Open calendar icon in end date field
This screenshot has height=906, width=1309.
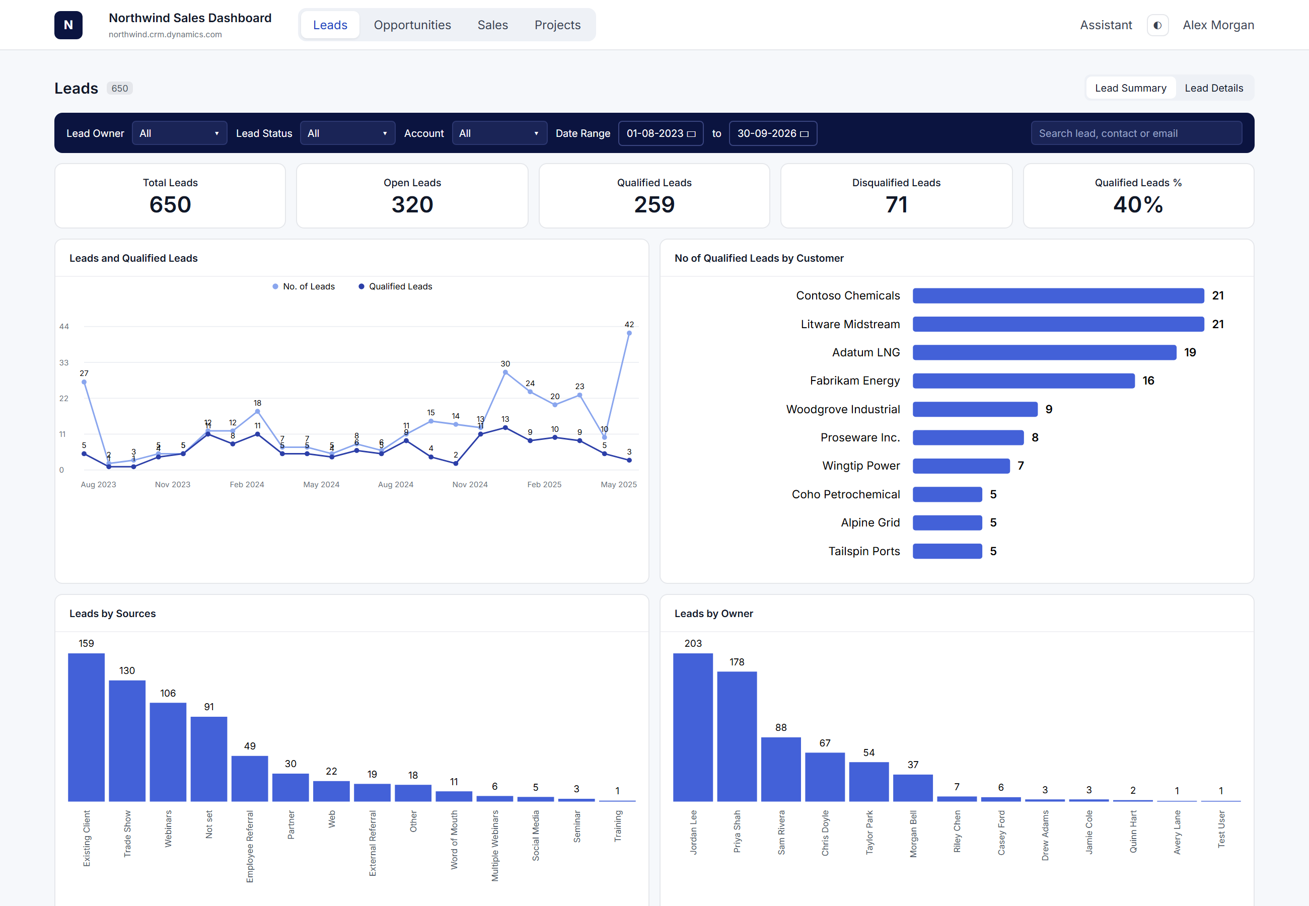pos(805,134)
